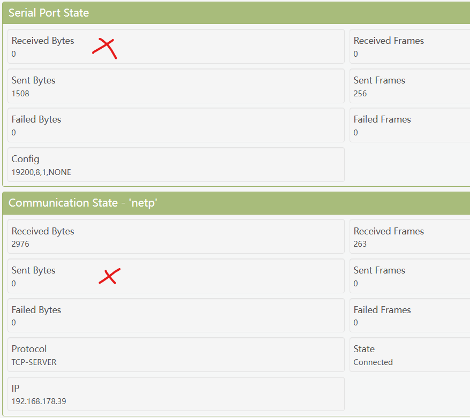Image resolution: width=470 pixels, height=418 pixels.
Task: Select netp Failed Bytes box
Action: 176,315
